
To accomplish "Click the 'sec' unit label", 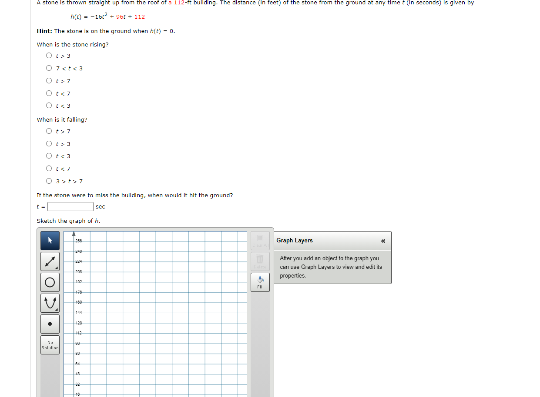I will point(100,207).
